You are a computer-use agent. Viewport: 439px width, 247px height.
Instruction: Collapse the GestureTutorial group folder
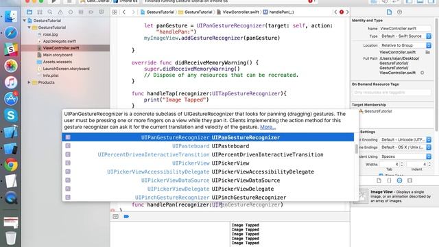pyautogui.click(x=29, y=27)
